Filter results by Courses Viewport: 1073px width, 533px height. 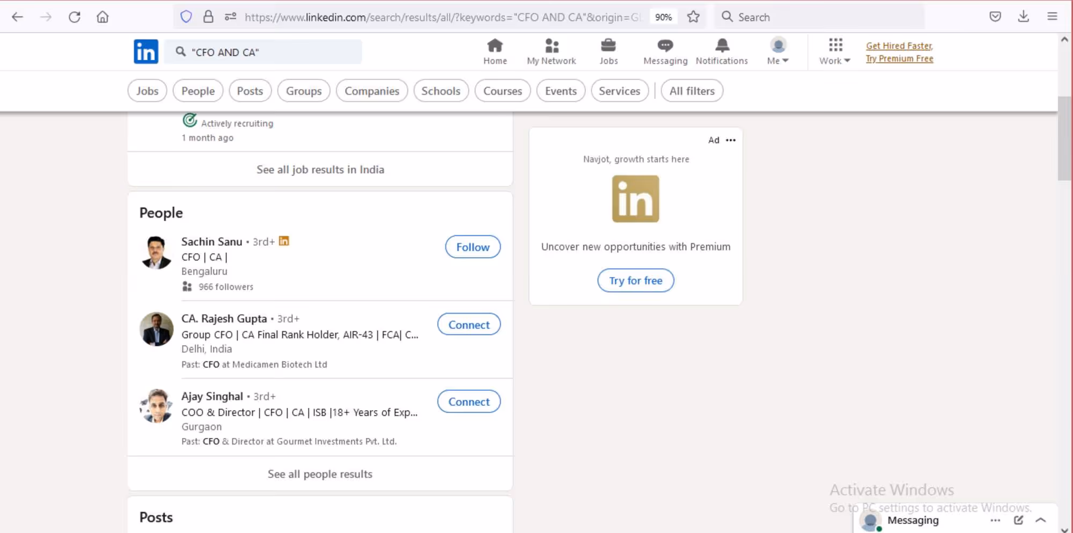(503, 91)
